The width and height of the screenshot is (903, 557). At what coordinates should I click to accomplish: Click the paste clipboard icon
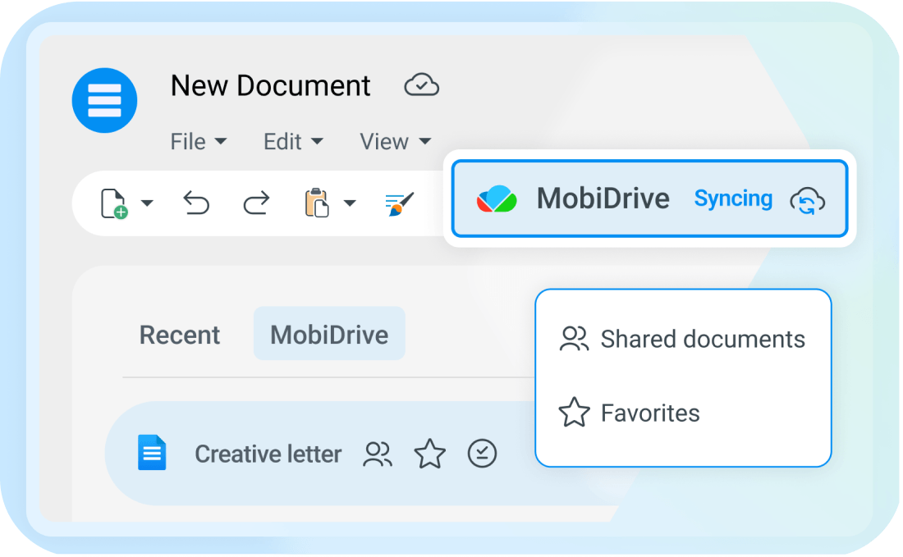(x=317, y=203)
